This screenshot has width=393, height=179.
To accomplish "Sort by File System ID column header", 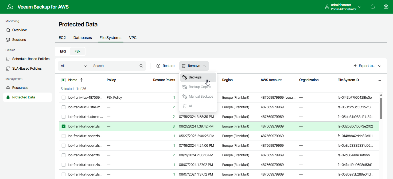I will point(348,80).
